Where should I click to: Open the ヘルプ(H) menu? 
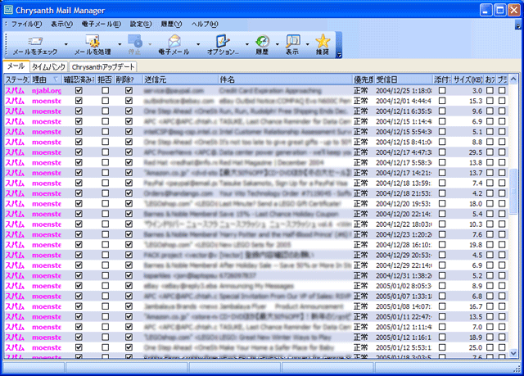click(205, 24)
